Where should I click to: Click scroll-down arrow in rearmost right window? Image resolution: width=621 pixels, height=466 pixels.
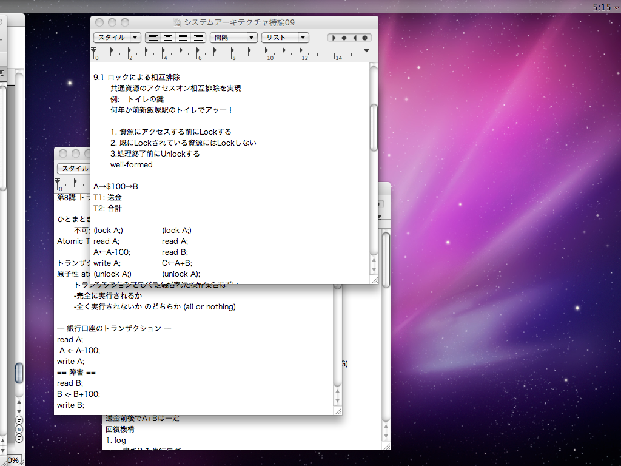pyautogui.click(x=386, y=436)
